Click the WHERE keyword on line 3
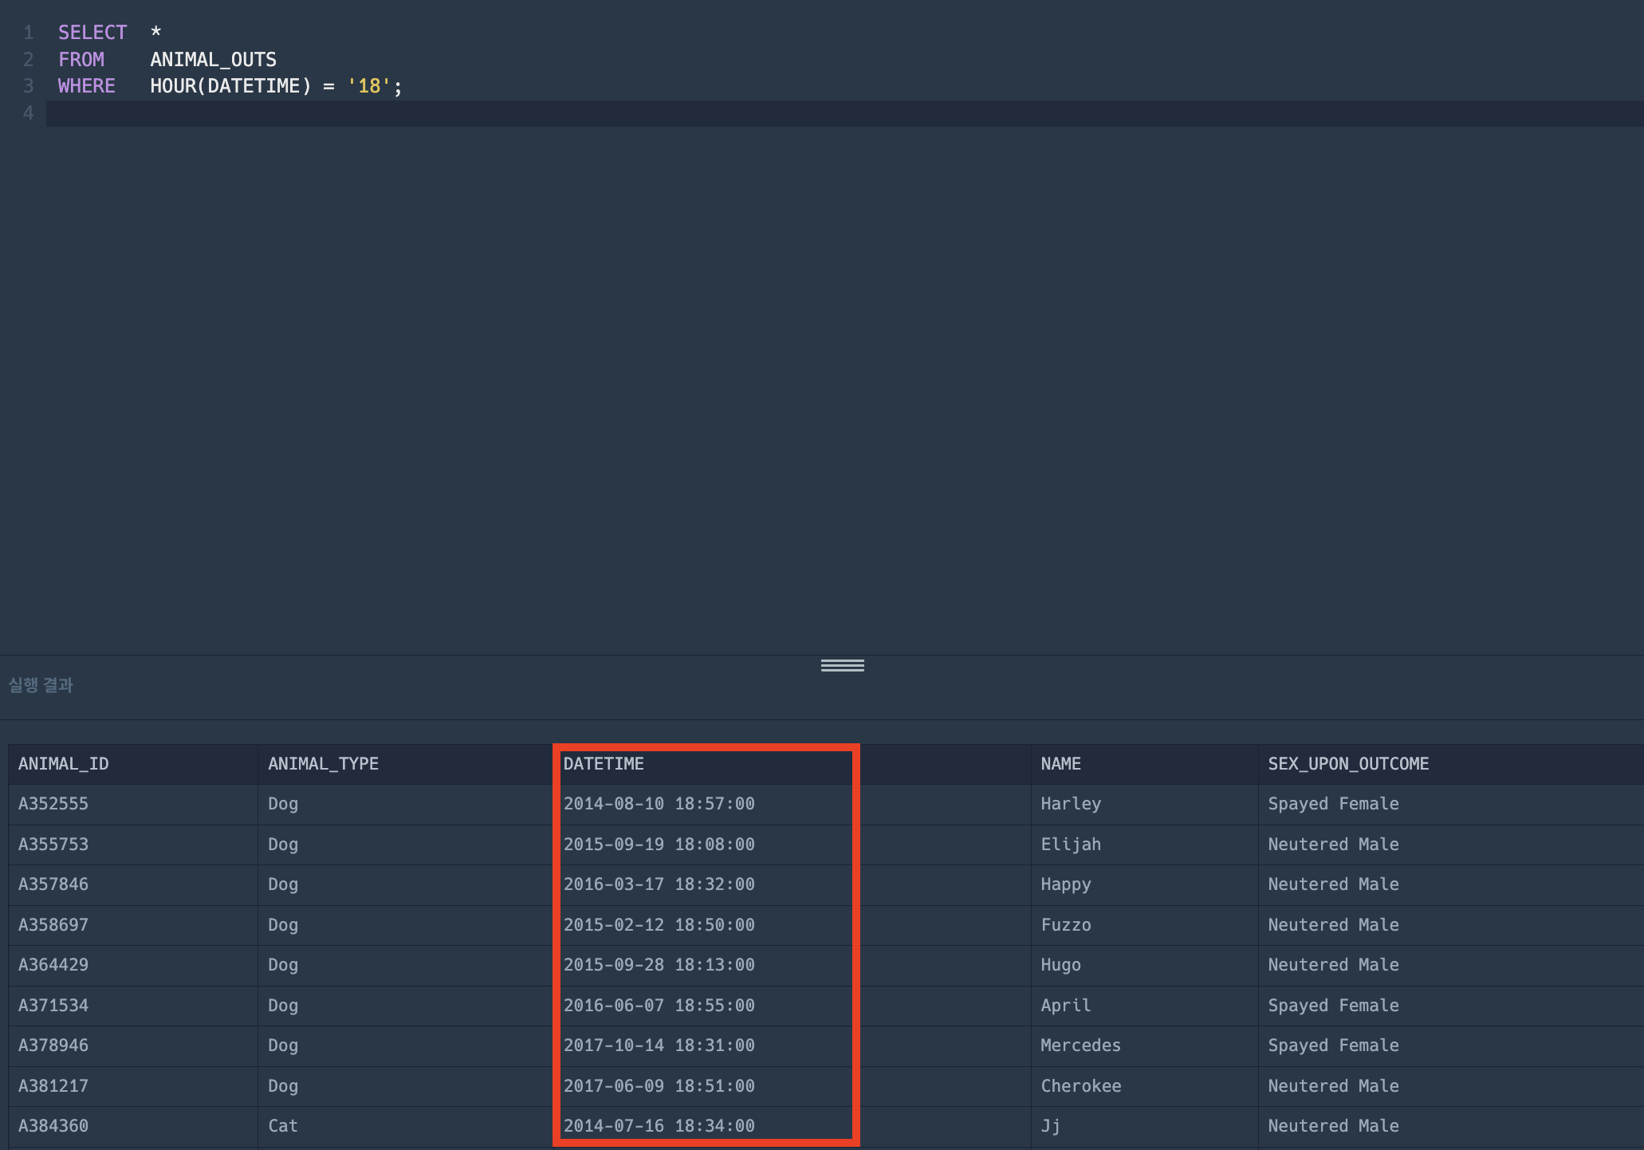The width and height of the screenshot is (1644, 1150). click(86, 86)
